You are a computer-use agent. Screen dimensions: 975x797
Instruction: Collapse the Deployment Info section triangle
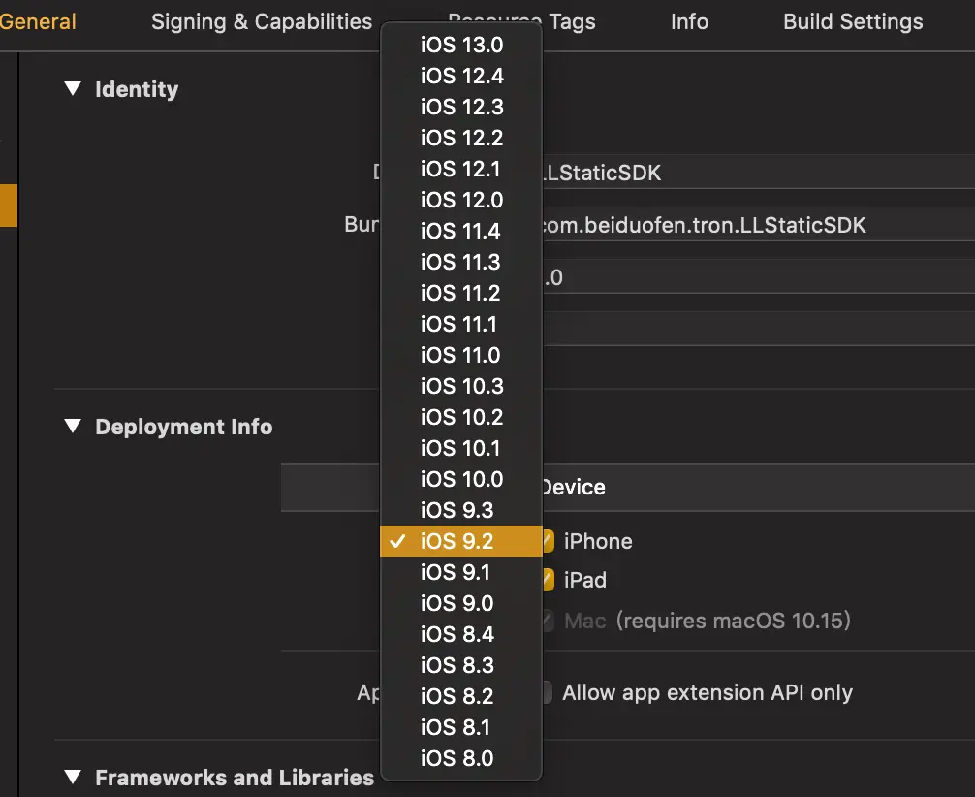click(73, 427)
